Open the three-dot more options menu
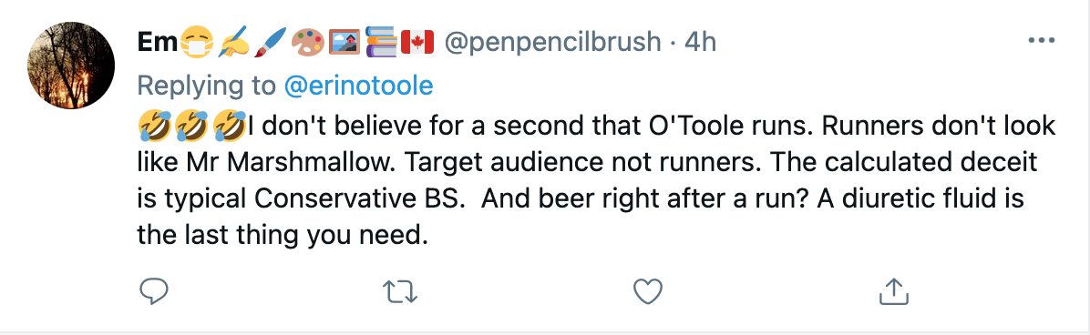The image size is (1090, 335). [1041, 41]
